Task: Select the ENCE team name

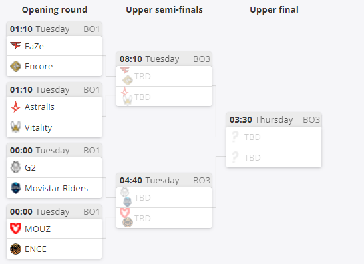Action: coord(35,249)
